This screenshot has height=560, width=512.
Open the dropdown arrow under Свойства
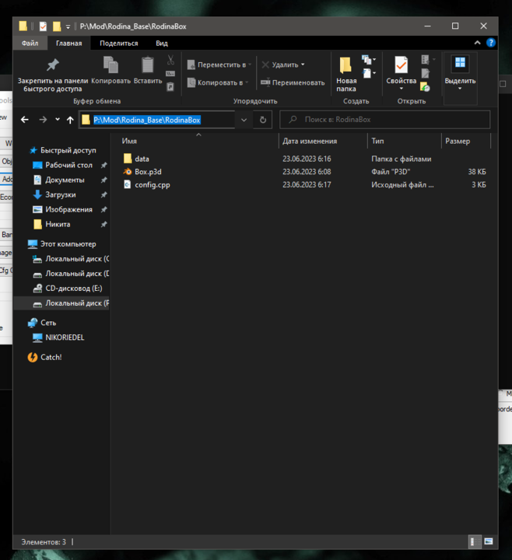click(401, 89)
